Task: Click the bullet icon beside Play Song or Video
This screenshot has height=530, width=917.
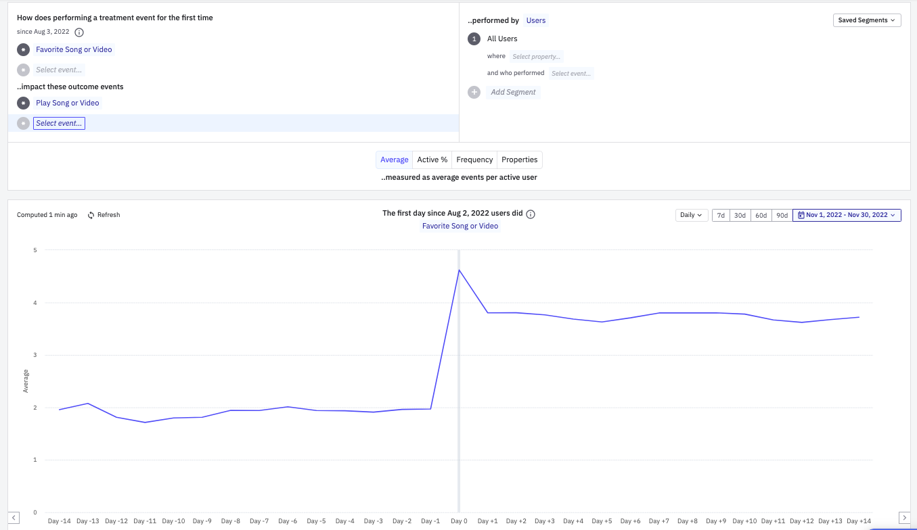Action: point(24,103)
